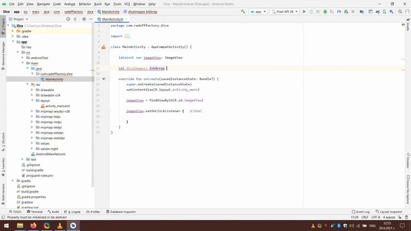Open the Profiler tool window
Screen dimensions: 411x231
click(x=93, y=212)
